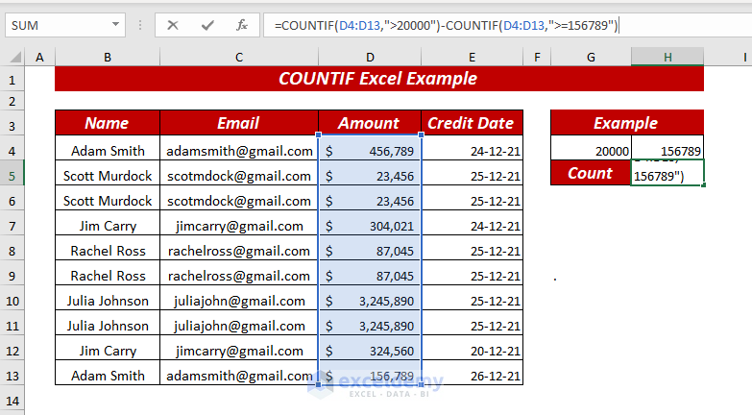
Task: Click the Email header cell
Action: (x=239, y=123)
